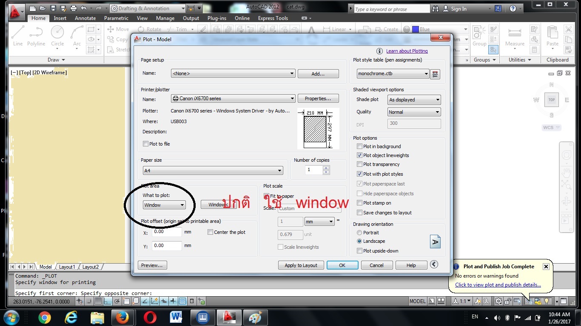Uncheck Plot object lineweights
This screenshot has width=581, height=326.
pyautogui.click(x=359, y=155)
